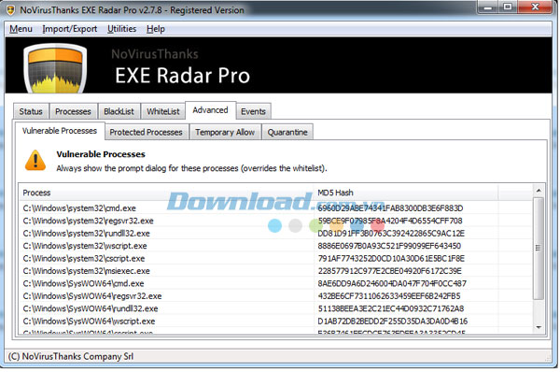Sort by the Process column header

166,193
